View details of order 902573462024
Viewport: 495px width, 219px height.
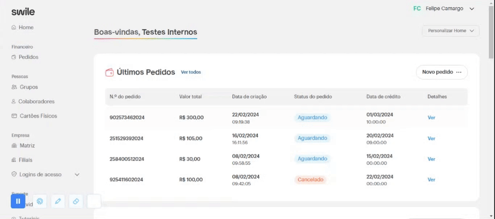click(431, 118)
